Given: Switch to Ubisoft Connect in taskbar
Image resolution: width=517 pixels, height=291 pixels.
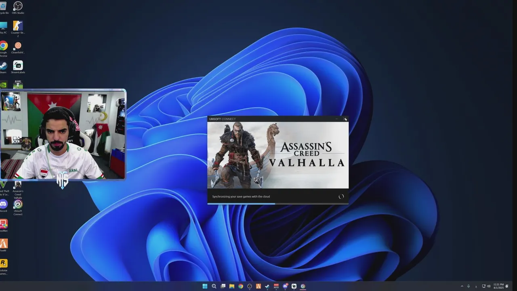Looking at the screenshot, I should click(303, 286).
